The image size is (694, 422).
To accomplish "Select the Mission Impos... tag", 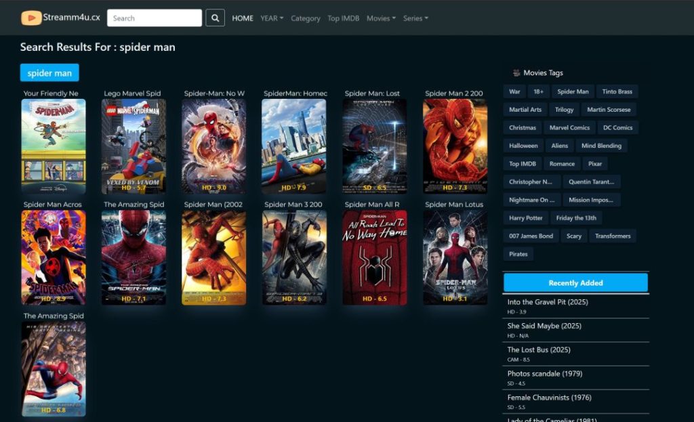I will tap(591, 201).
